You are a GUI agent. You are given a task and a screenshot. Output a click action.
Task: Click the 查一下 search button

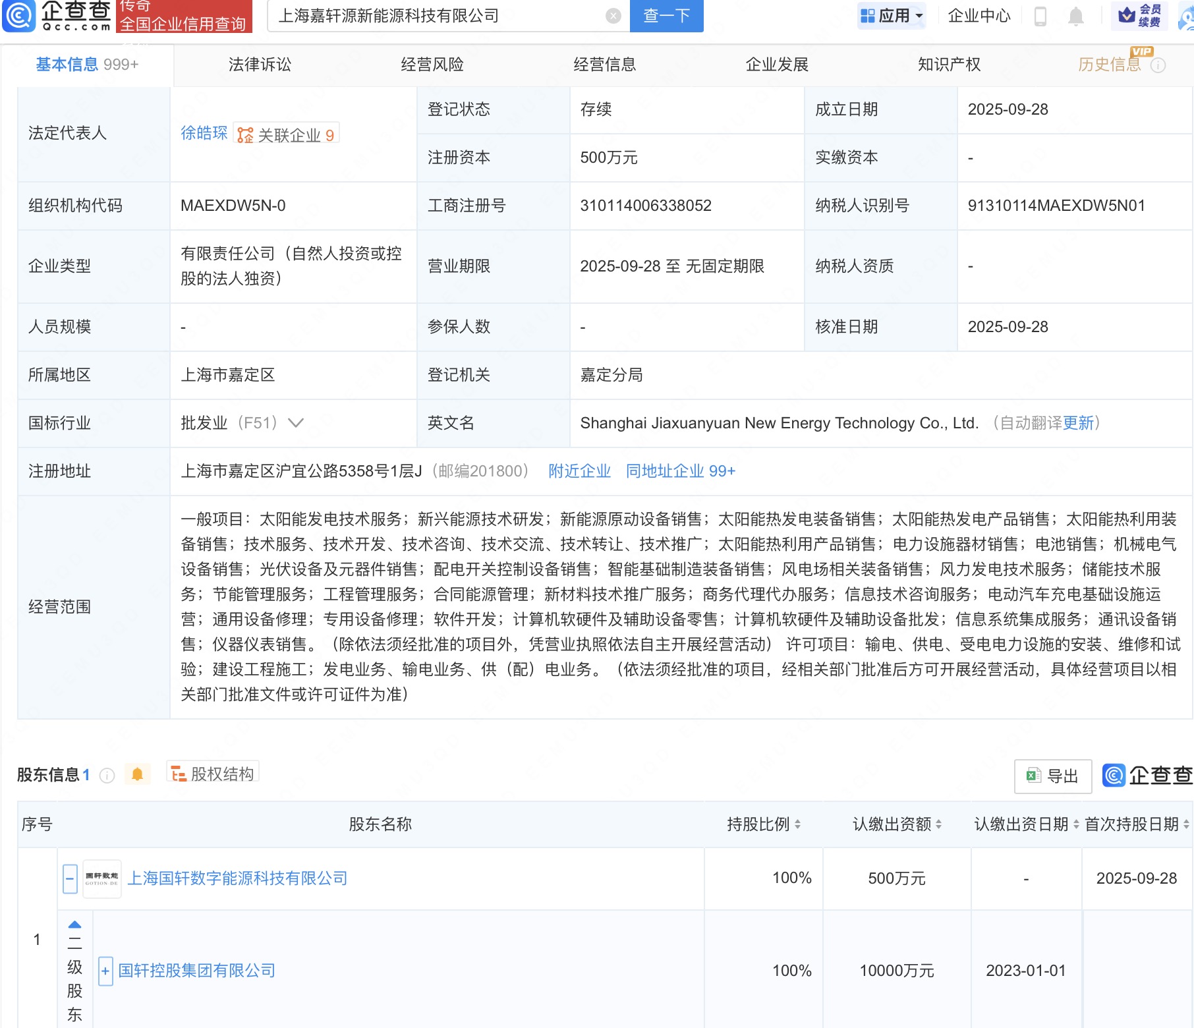coord(666,16)
